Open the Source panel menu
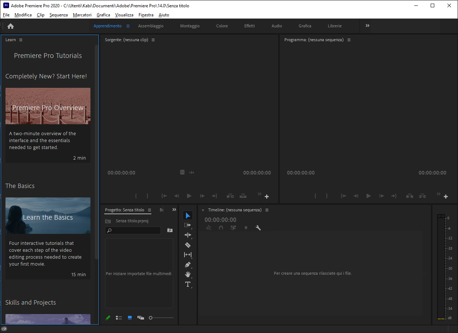The image size is (458, 333). (153, 40)
